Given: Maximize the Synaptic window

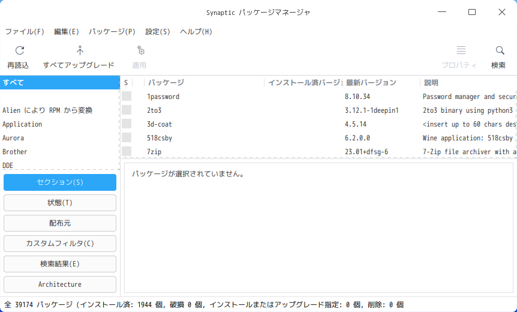Looking at the screenshot, I should click(x=472, y=12).
